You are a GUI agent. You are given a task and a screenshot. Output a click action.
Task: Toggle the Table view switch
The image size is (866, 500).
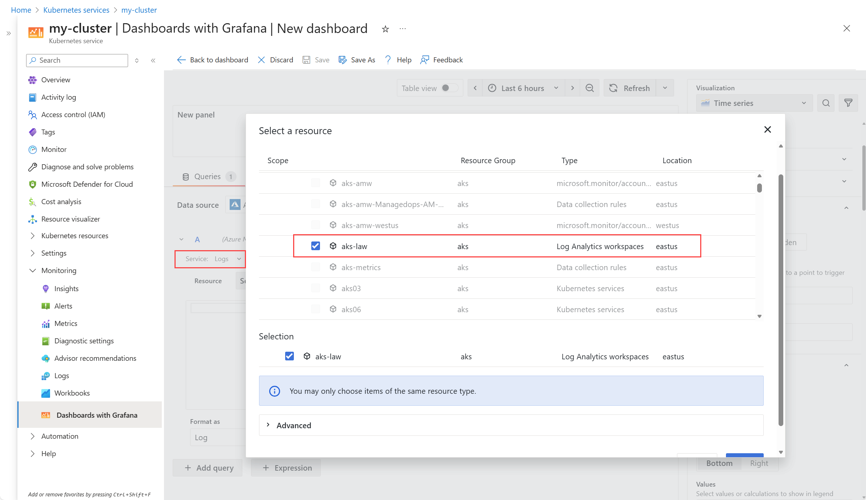point(449,88)
